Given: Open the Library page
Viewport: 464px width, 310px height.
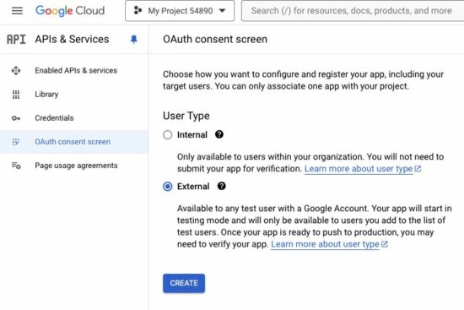Looking at the screenshot, I should [74, 95].
